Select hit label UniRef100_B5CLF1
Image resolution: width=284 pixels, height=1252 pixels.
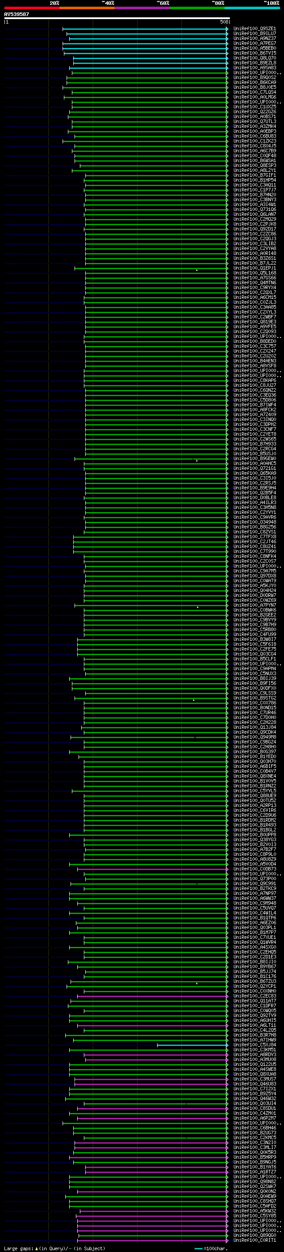[x=254, y=659]
